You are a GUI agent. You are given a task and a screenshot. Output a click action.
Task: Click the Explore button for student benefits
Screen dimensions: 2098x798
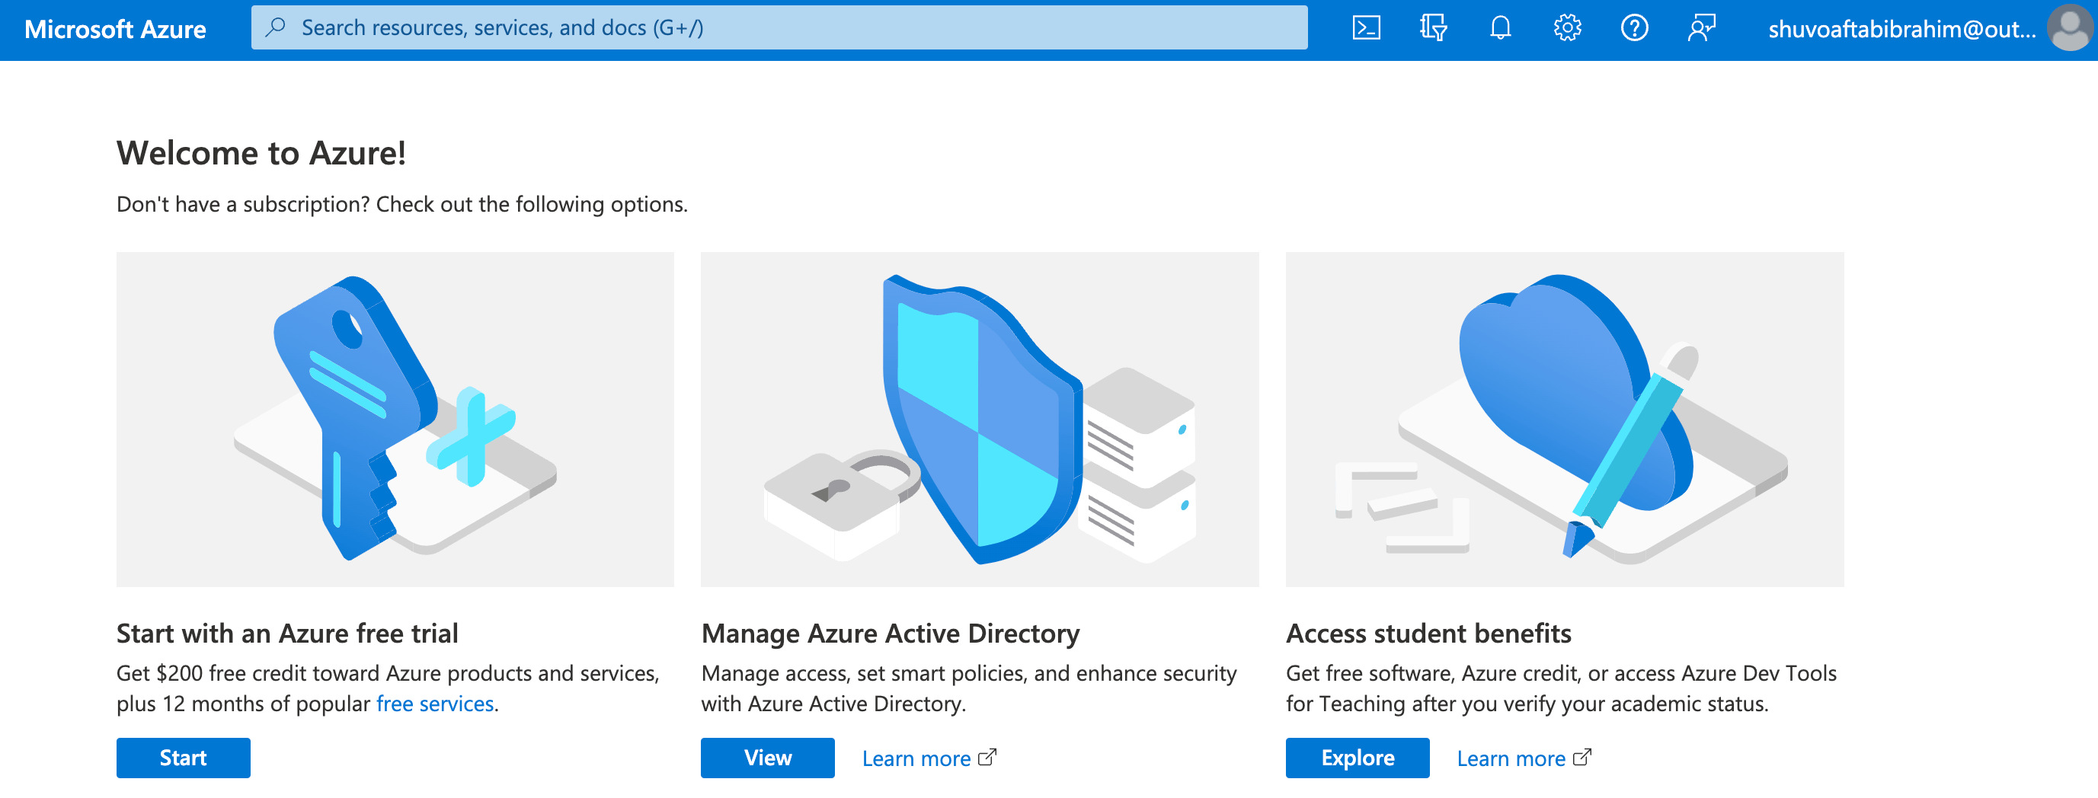click(1357, 758)
